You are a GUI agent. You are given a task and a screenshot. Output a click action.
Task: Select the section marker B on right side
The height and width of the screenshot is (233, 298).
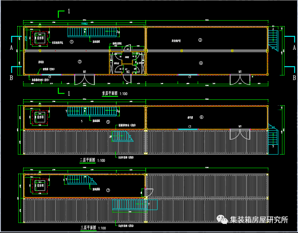point(294,78)
